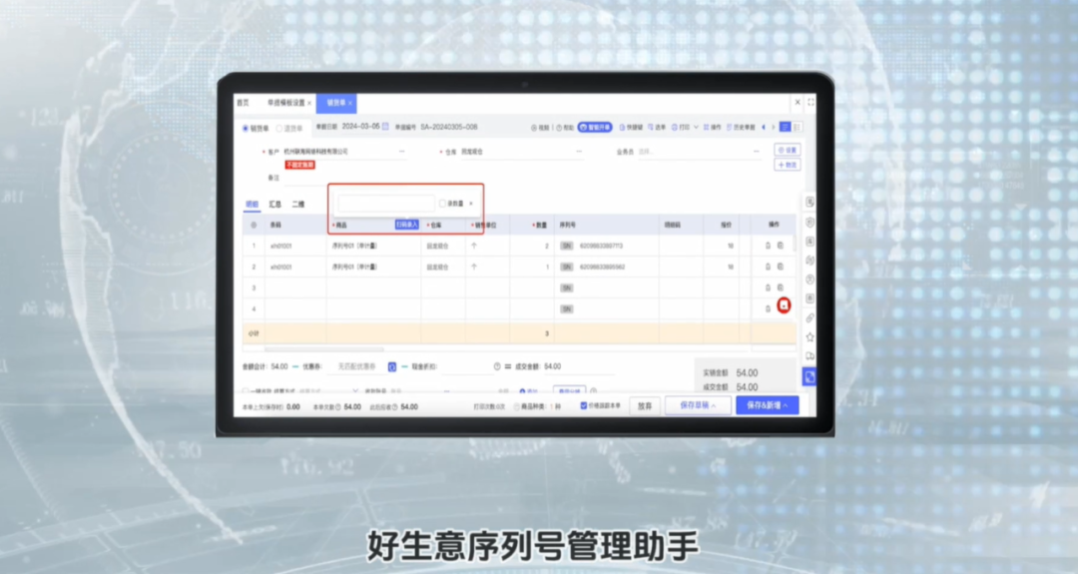
Task: Select the 销货单 radio button
Action: point(246,129)
